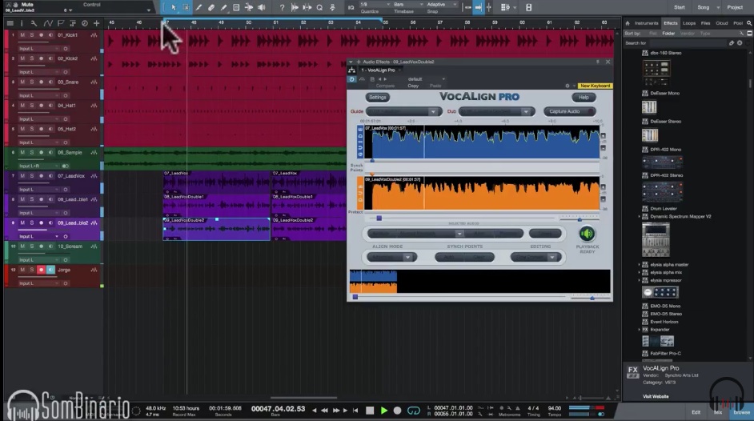Switch to the Files browser tab

705,23
